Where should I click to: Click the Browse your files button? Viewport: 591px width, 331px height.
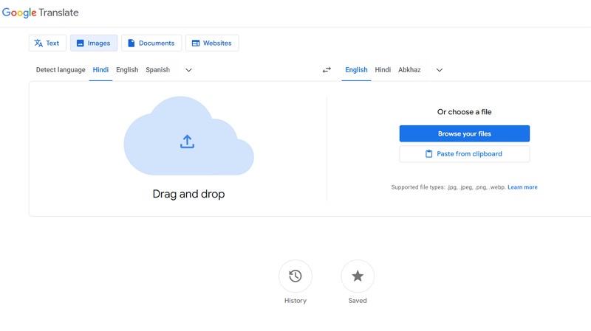point(465,133)
